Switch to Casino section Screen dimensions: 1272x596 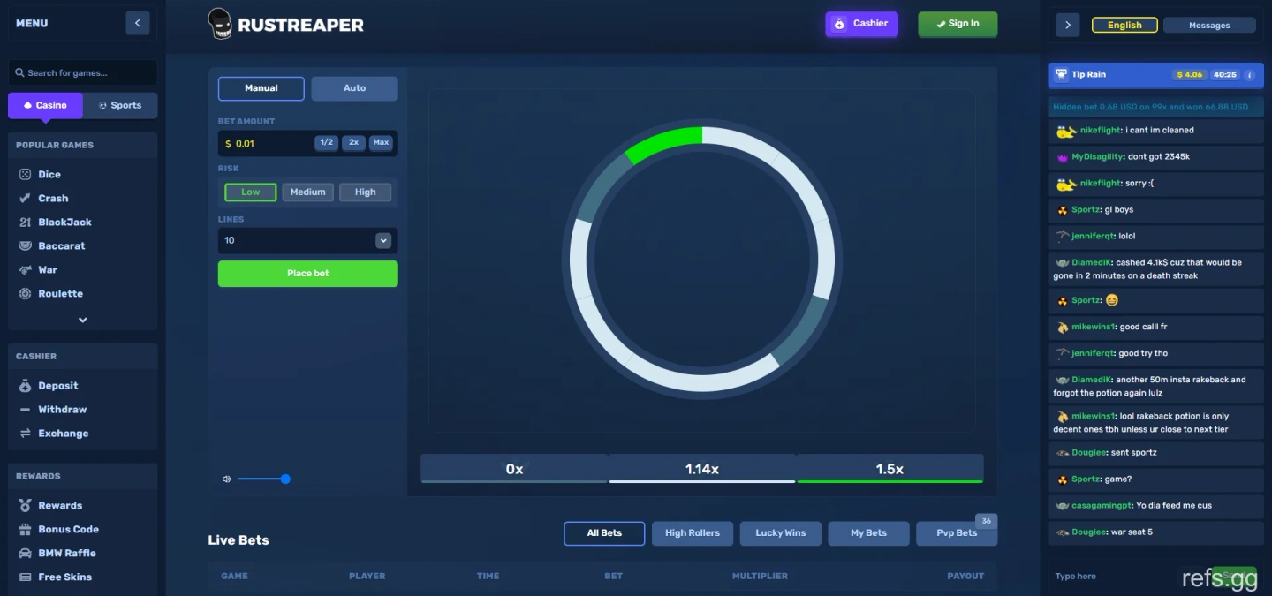pos(45,106)
